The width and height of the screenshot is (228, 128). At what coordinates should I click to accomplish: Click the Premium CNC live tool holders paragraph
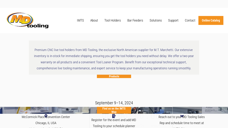click(x=114, y=59)
